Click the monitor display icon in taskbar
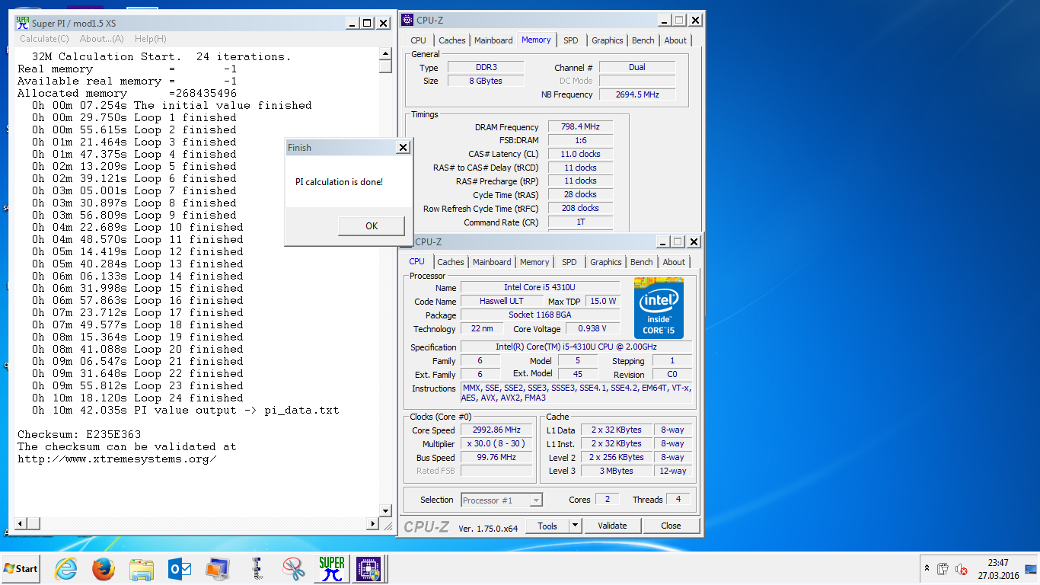1040x585 pixels. [x=218, y=568]
